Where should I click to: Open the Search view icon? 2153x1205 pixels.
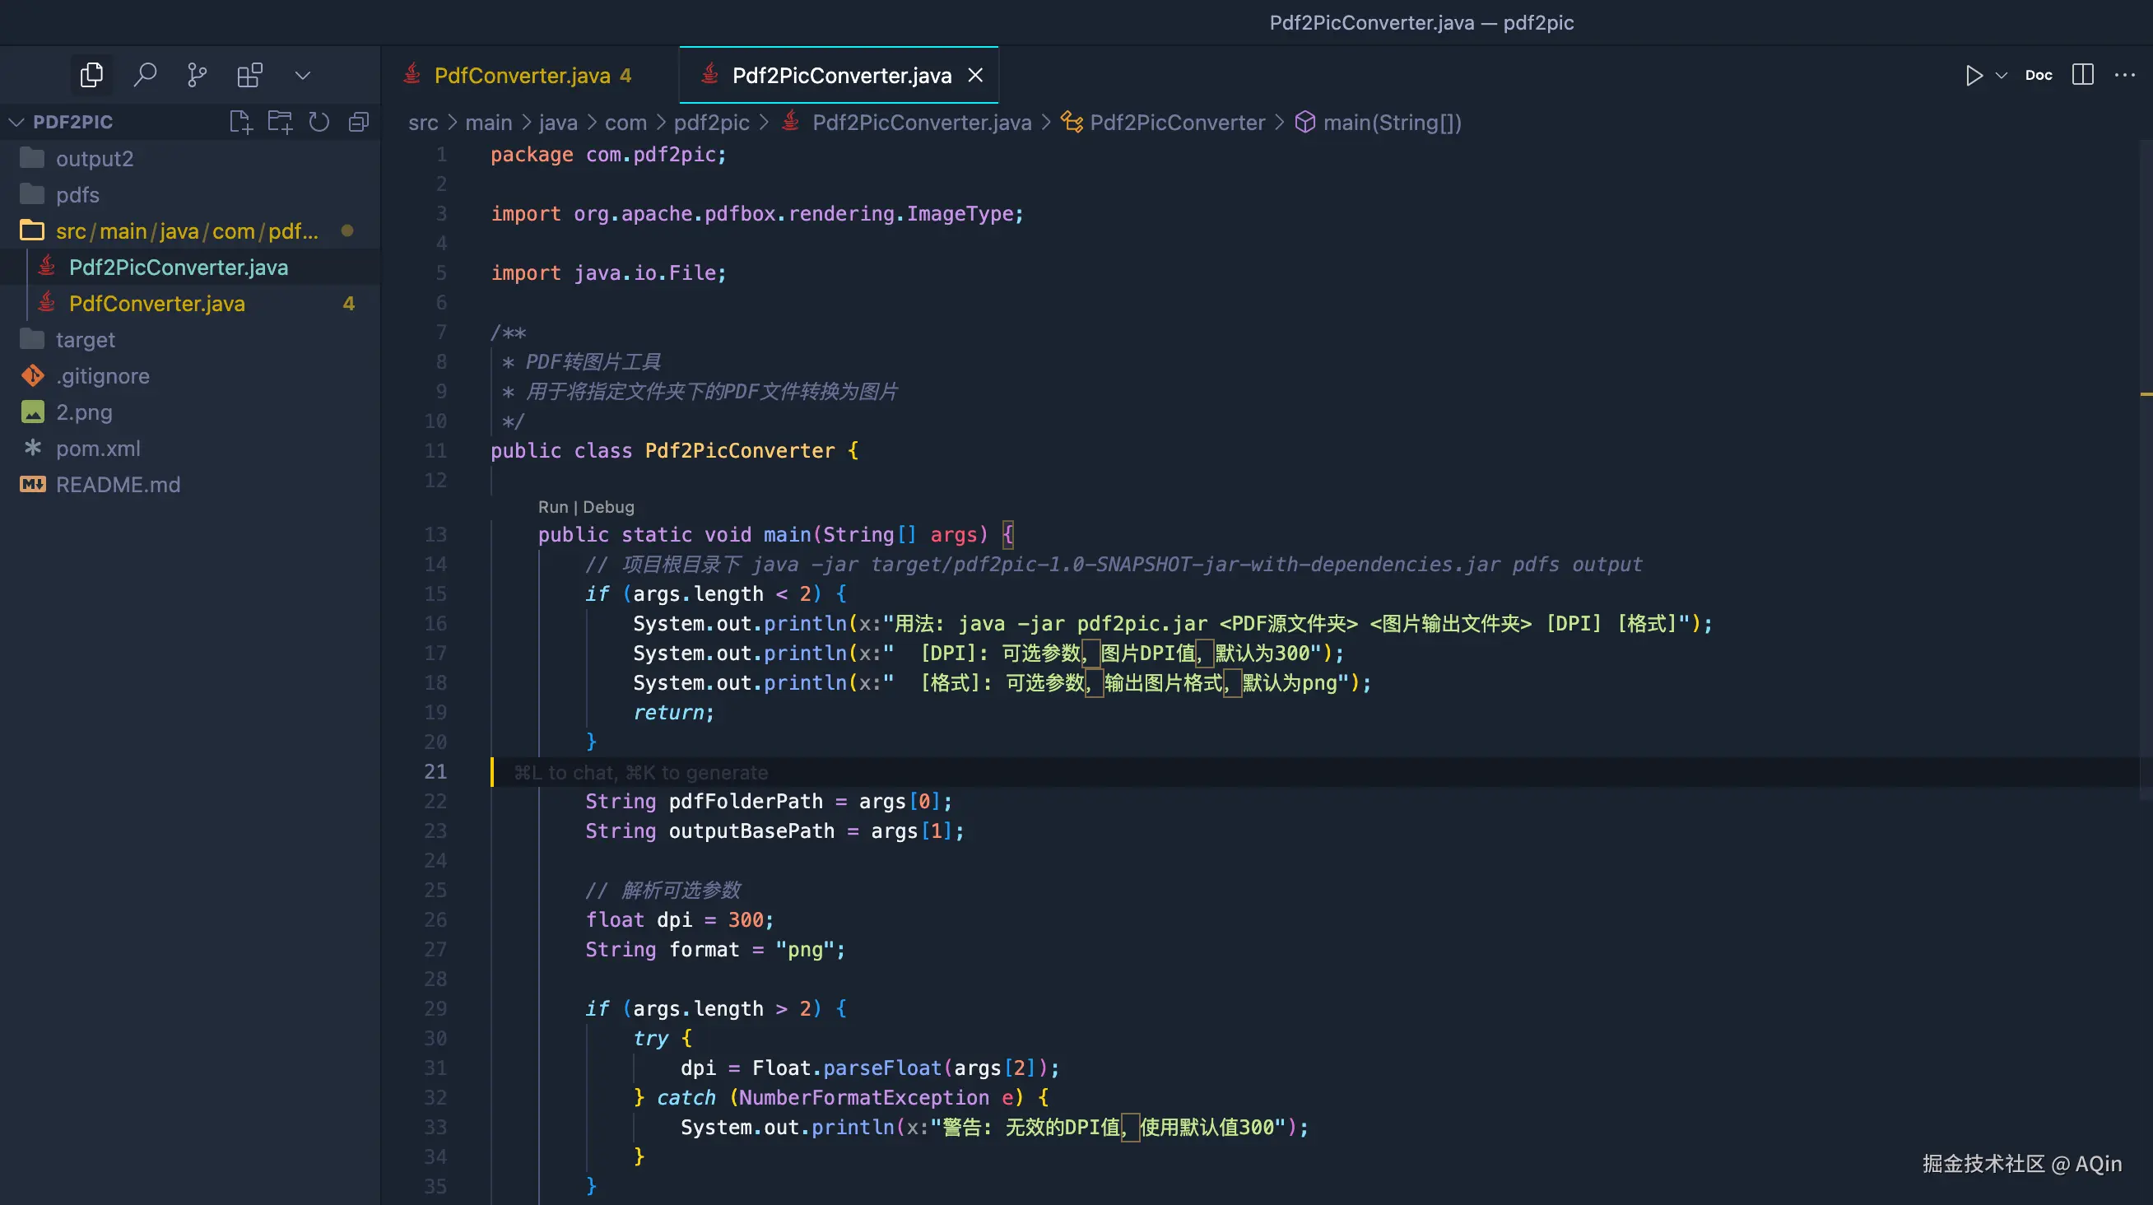[x=145, y=75]
